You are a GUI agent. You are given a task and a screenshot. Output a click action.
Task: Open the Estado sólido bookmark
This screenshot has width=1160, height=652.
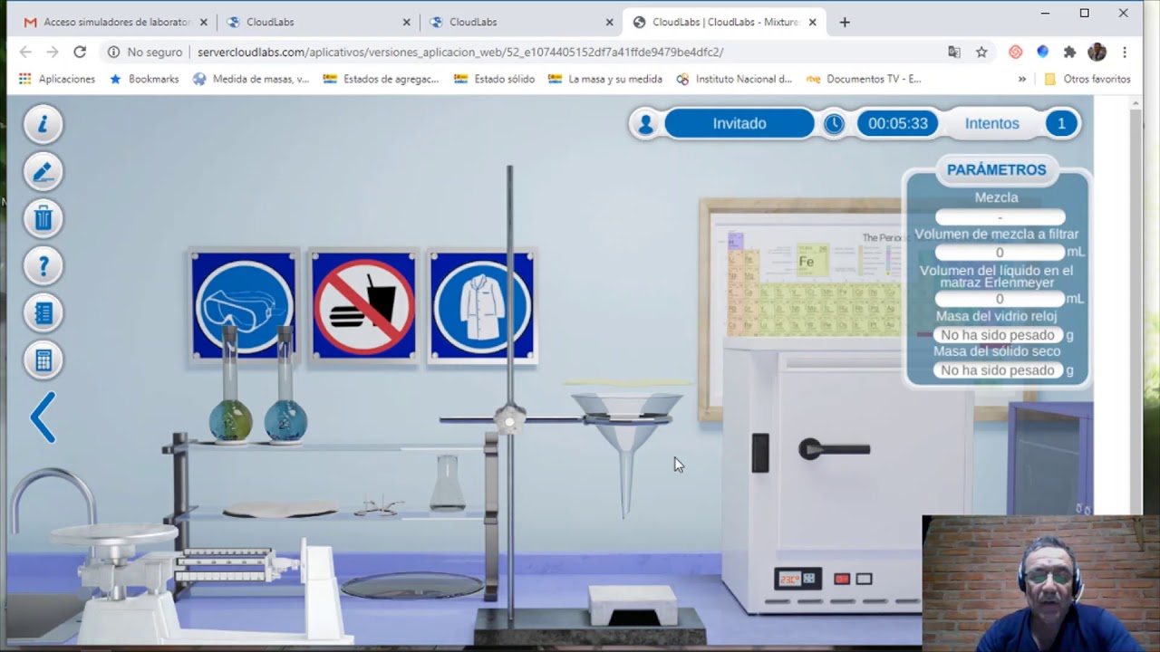495,79
